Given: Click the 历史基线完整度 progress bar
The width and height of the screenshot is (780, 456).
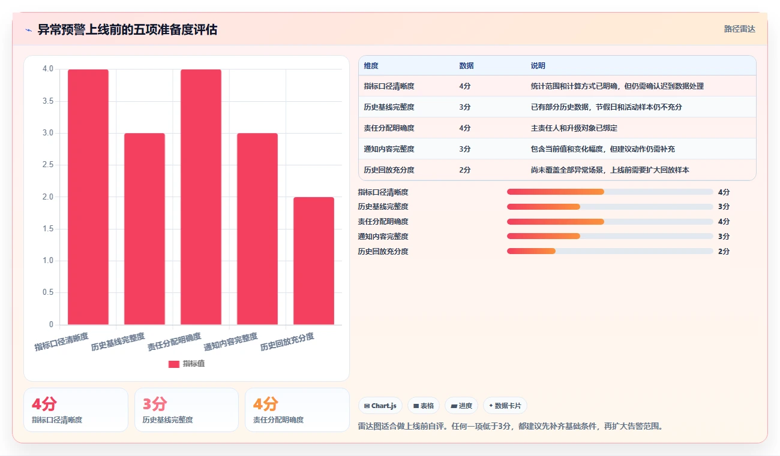Looking at the screenshot, I should 610,207.
